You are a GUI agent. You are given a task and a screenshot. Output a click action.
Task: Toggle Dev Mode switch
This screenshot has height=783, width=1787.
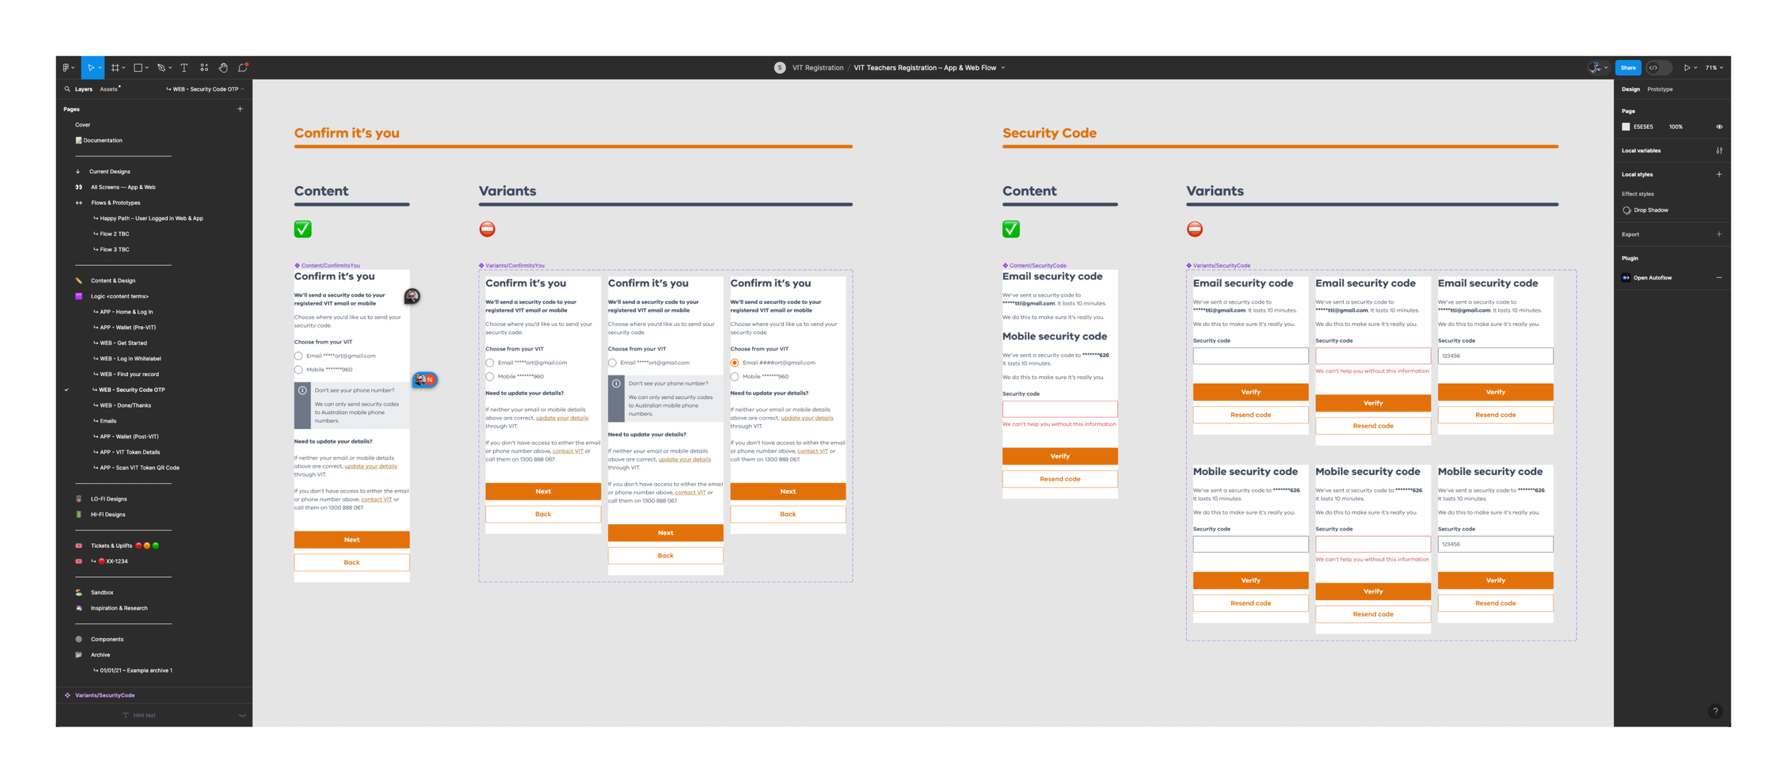coord(1658,68)
